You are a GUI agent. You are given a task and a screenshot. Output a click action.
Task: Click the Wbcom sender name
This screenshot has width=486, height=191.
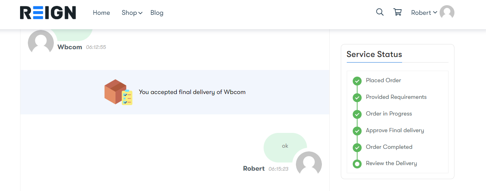(70, 47)
